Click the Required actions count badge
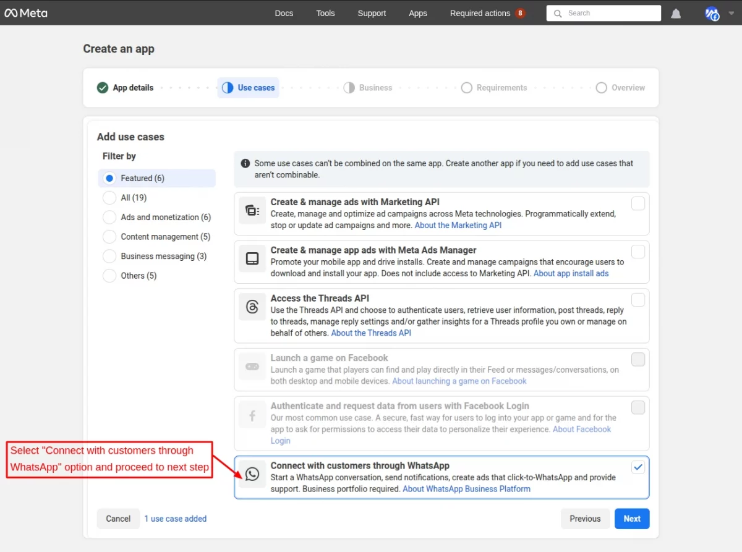The image size is (742, 552). point(520,13)
